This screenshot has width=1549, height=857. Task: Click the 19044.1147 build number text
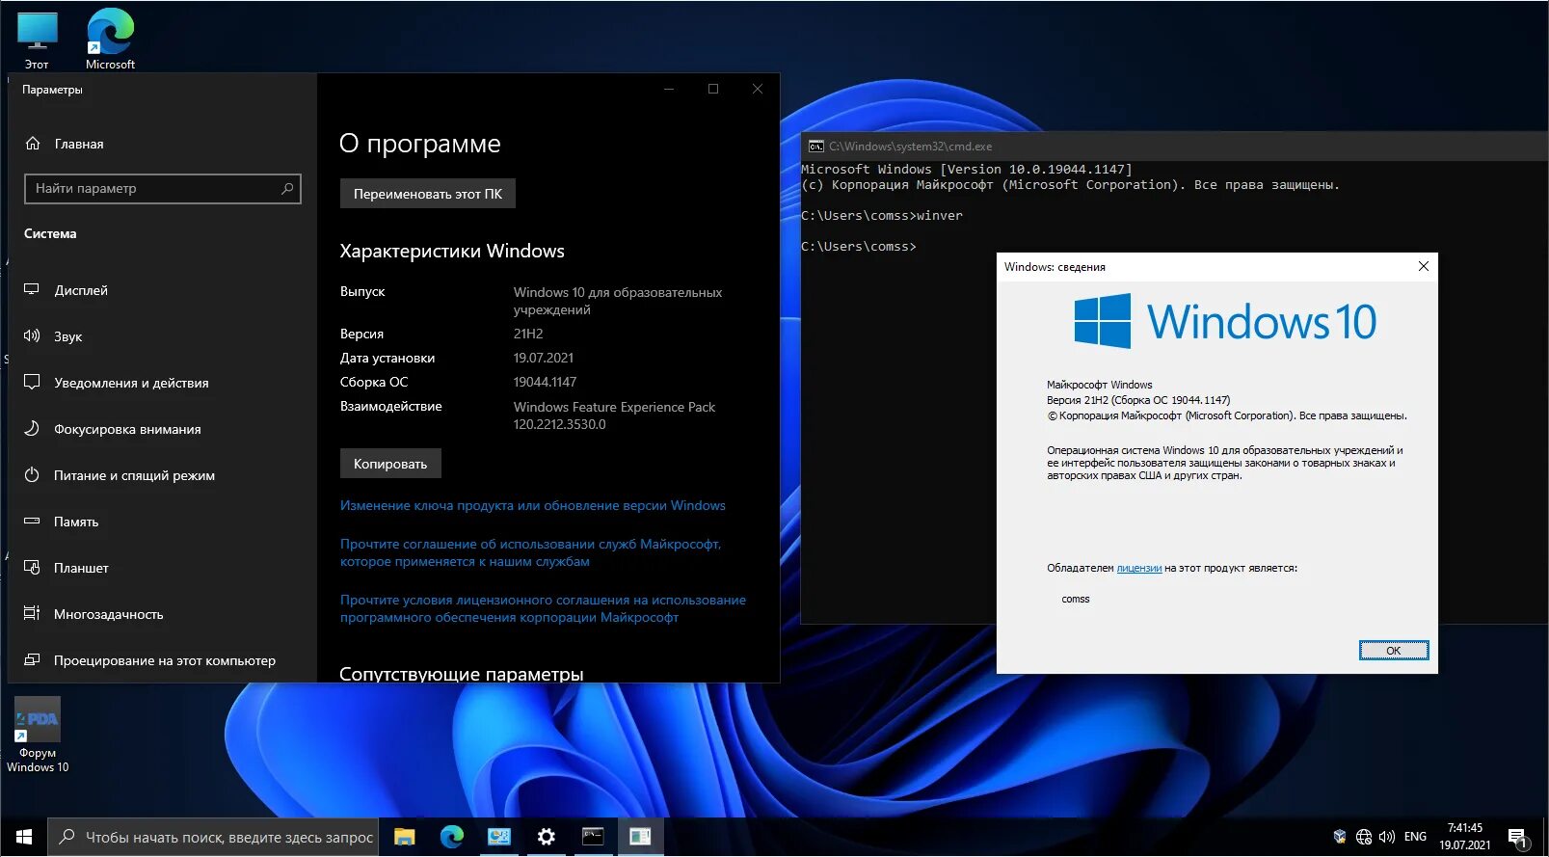click(x=545, y=382)
